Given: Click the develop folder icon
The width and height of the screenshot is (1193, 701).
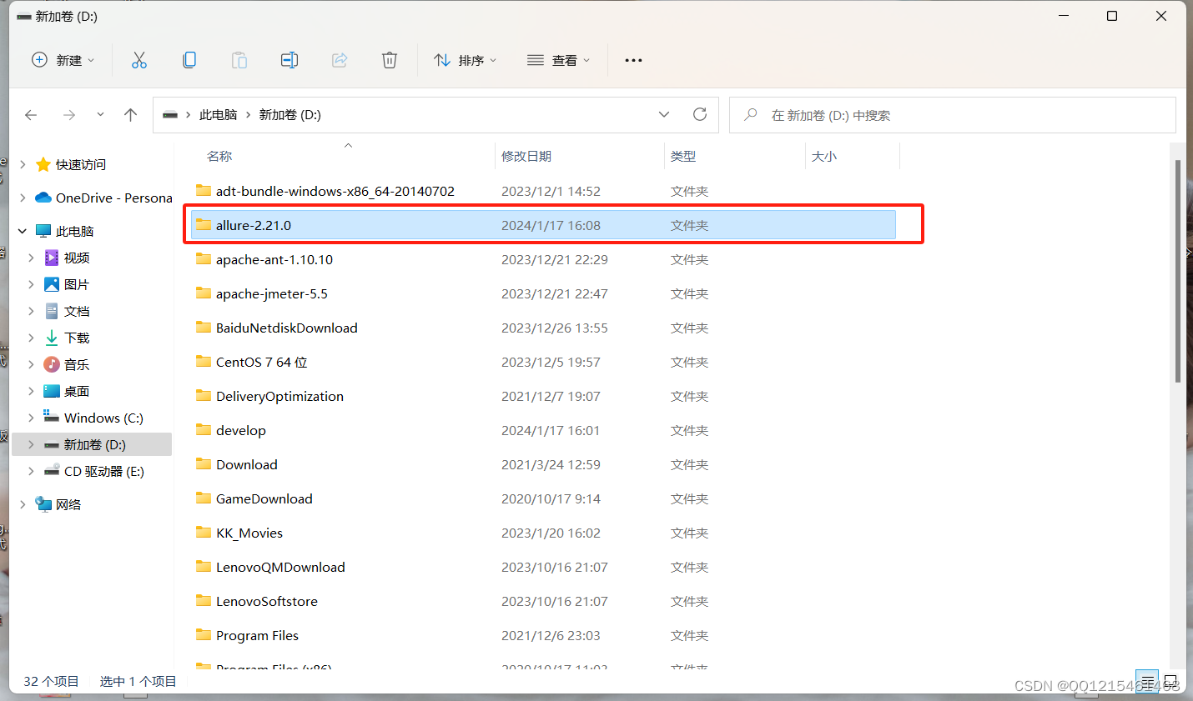Looking at the screenshot, I should click(x=204, y=429).
